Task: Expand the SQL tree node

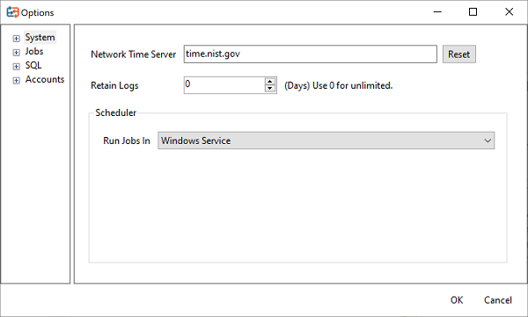Action: (x=16, y=66)
